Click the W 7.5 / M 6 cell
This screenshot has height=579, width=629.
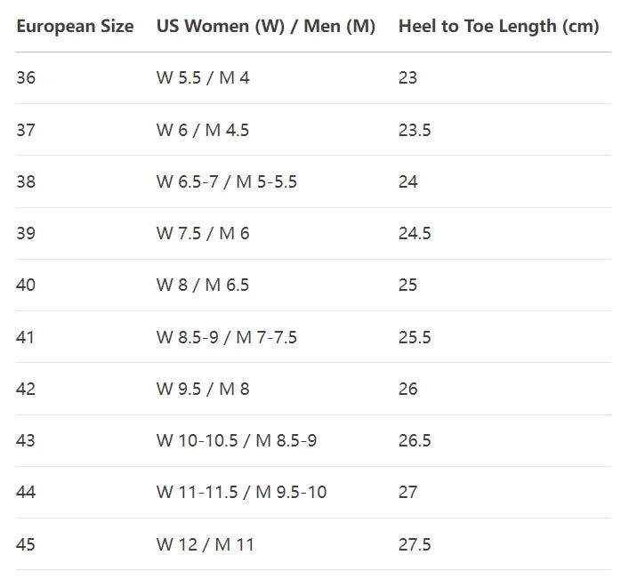pos(203,233)
